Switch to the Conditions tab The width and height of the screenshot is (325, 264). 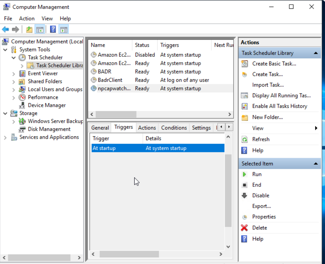click(174, 127)
